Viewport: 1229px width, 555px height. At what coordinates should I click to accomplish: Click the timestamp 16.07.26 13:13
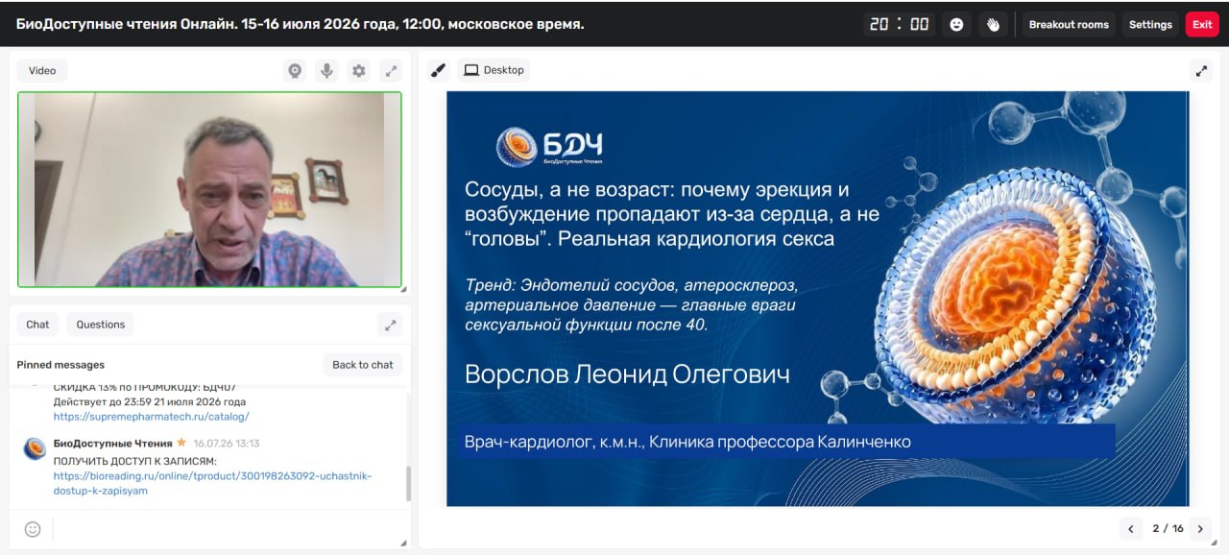coord(227,444)
